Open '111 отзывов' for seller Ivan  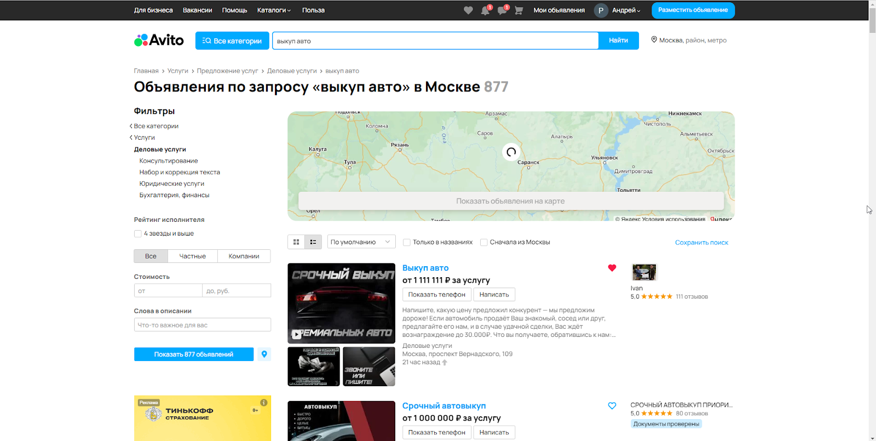point(692,297)
